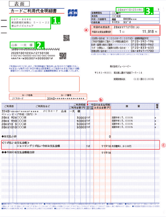Click the 表面 label at top left

pos(19,4)
